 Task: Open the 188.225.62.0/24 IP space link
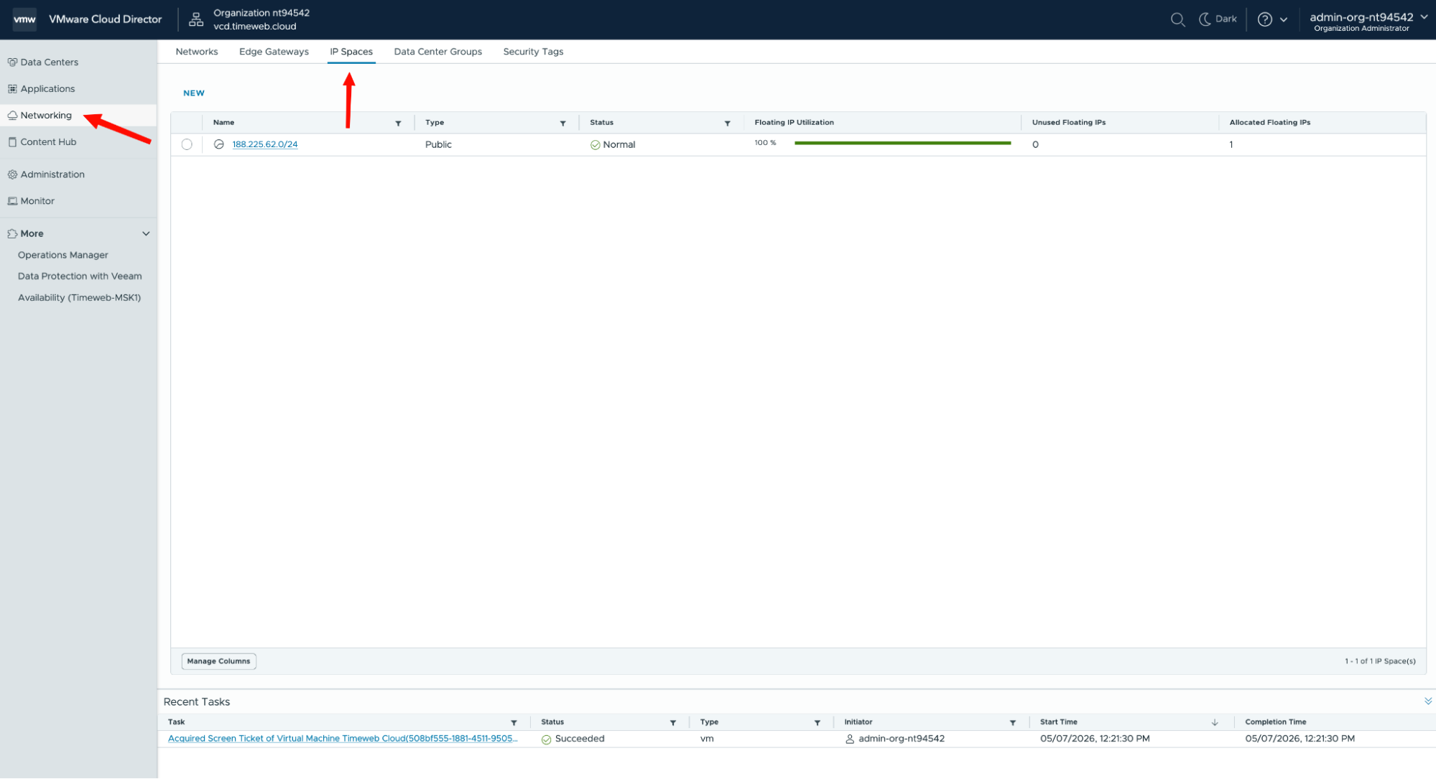coord(265,144)
